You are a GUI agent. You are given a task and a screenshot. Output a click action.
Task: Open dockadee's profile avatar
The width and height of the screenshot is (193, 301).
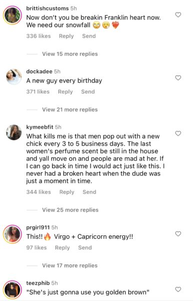pyautogui.click(x=14, y=77)
